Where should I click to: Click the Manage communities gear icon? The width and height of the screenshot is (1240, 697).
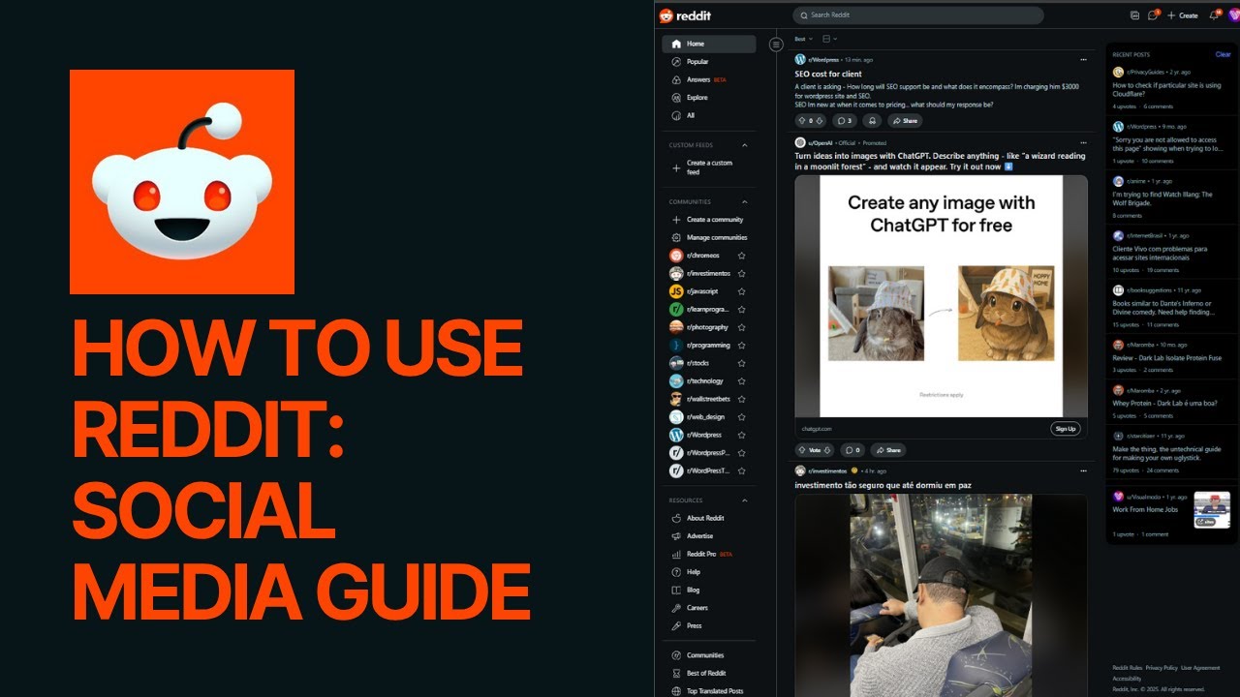point(676,237)
